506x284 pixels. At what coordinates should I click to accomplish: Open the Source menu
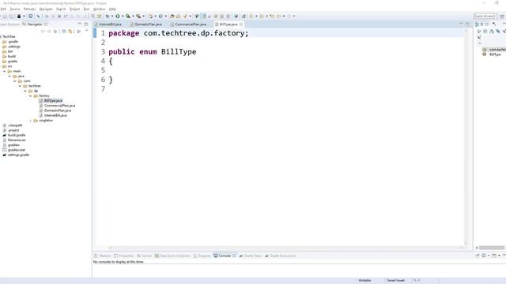[x=15, y=9]
